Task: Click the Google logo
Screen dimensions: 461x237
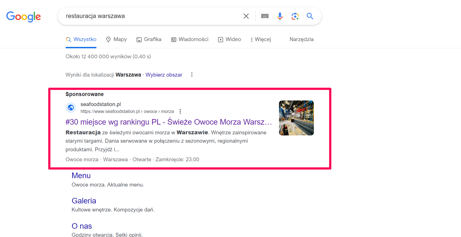Action: [24, 17]
